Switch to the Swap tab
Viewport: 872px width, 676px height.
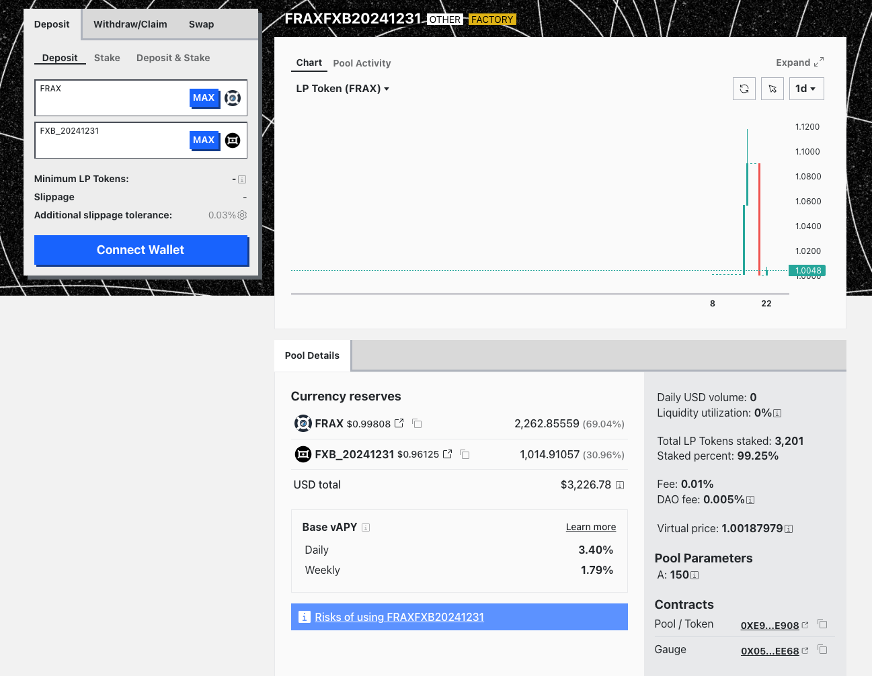[201, 24]
